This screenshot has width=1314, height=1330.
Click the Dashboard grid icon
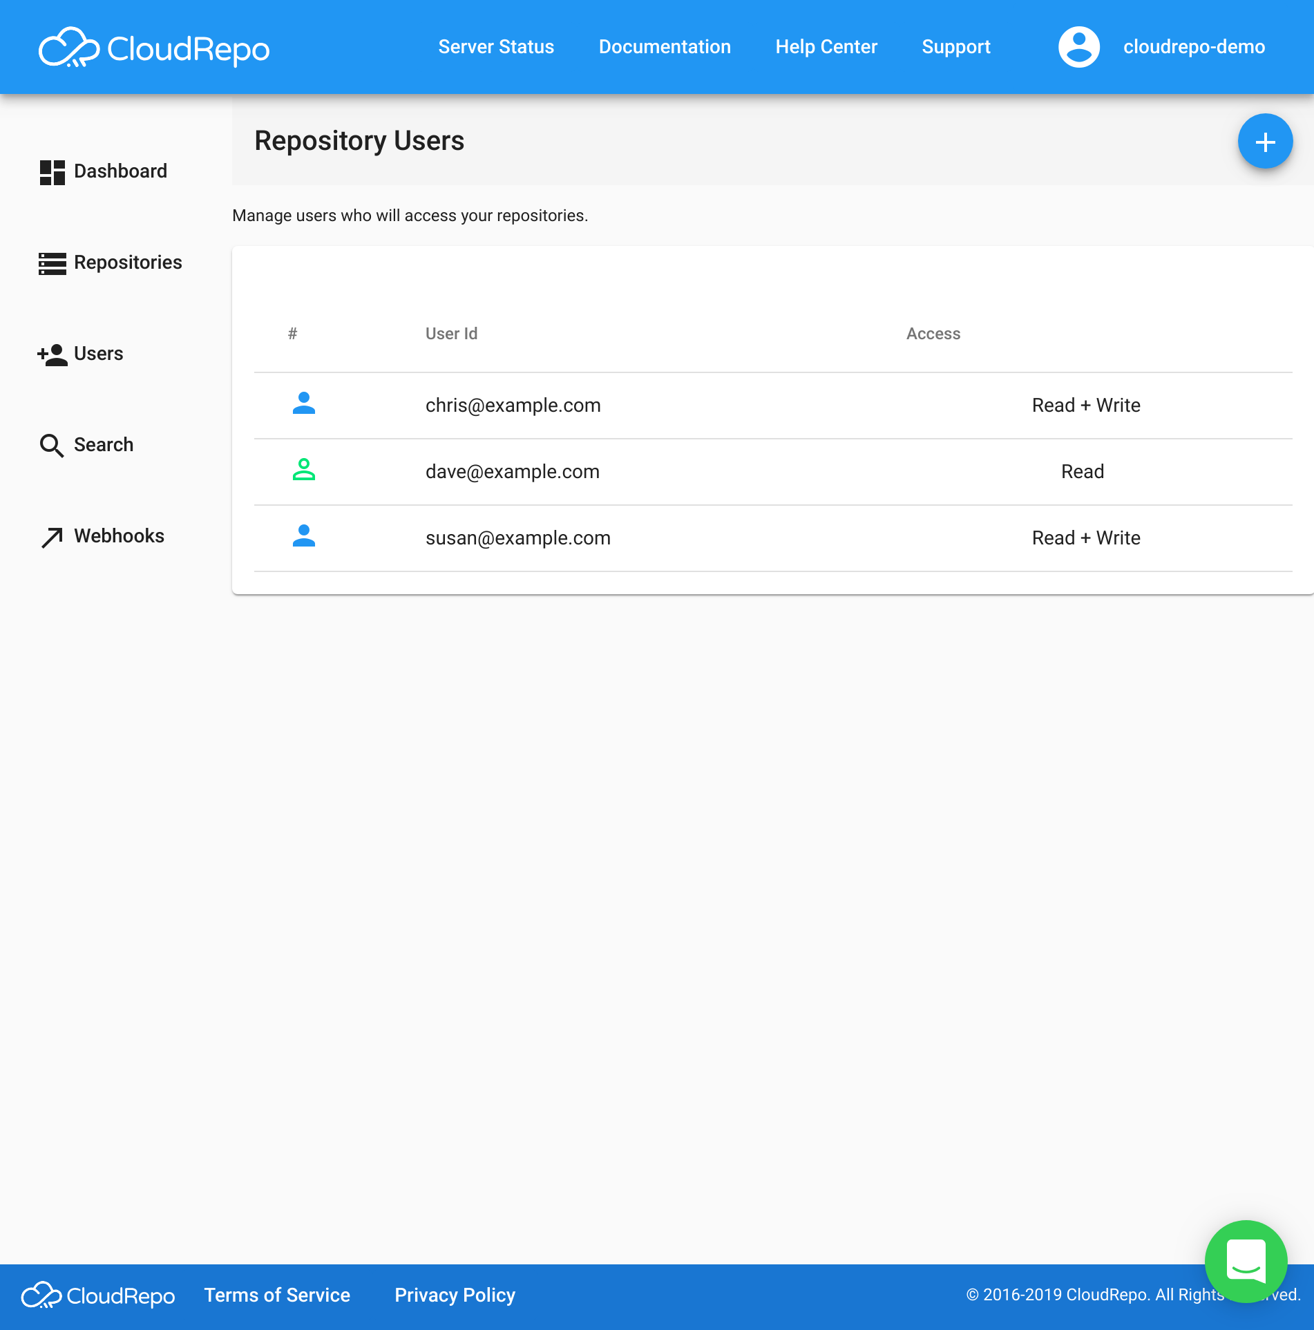click(52, 172)
